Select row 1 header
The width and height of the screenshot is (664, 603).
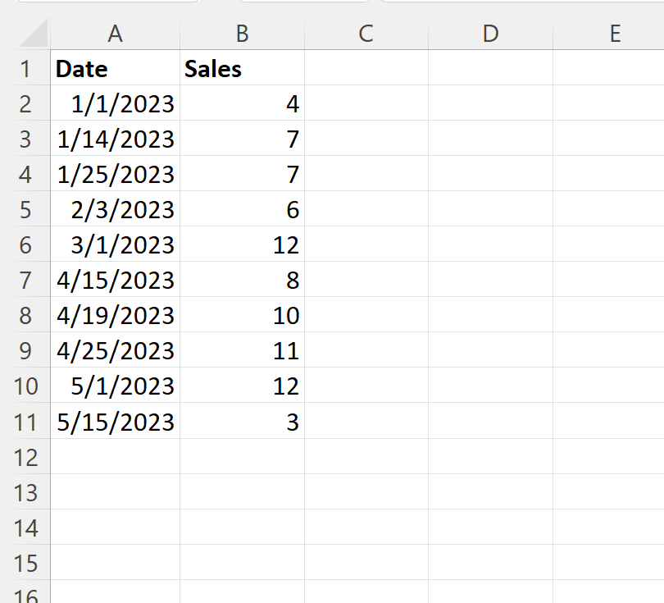25,68
